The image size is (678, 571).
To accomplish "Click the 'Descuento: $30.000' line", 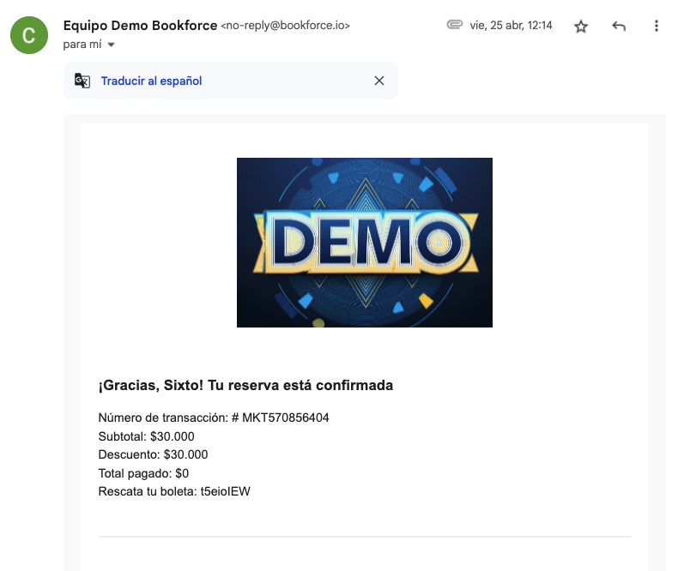I will pyautogui.click(x=153, y=454).
